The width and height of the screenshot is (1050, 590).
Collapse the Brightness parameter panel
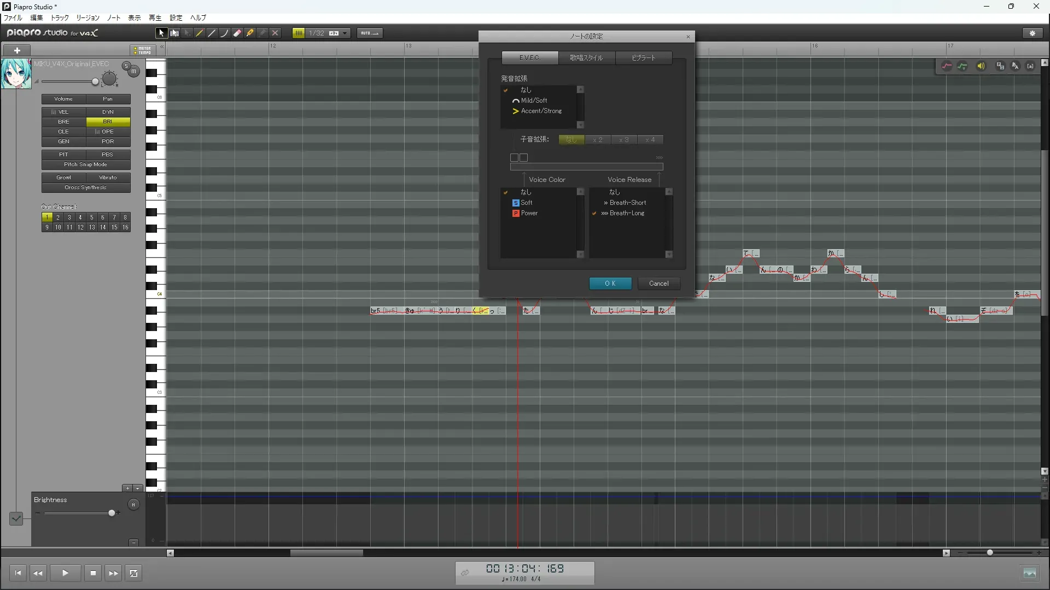point(133,542)
